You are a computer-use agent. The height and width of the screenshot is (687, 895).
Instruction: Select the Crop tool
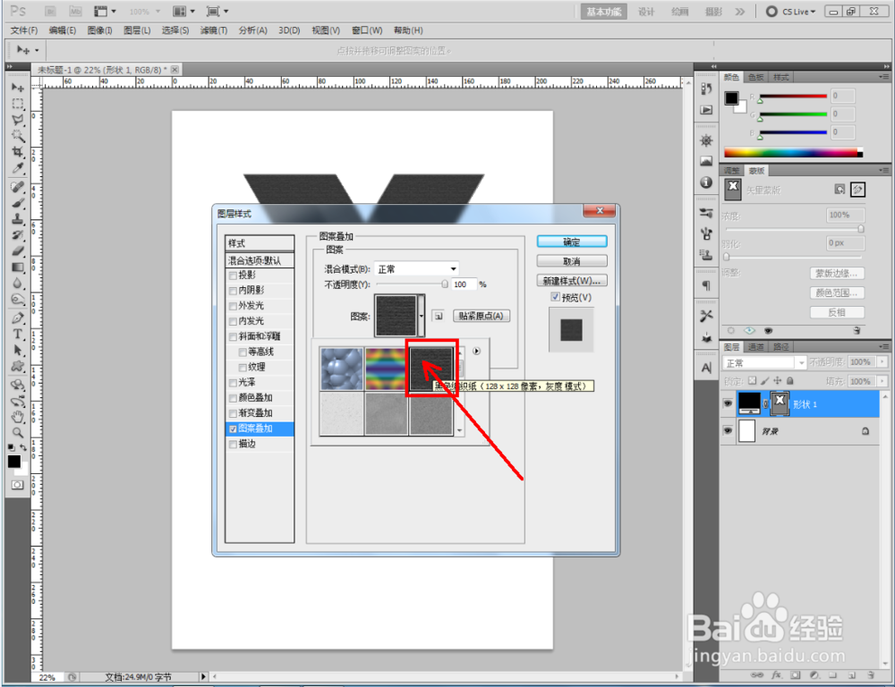click(x=18, y=152)
